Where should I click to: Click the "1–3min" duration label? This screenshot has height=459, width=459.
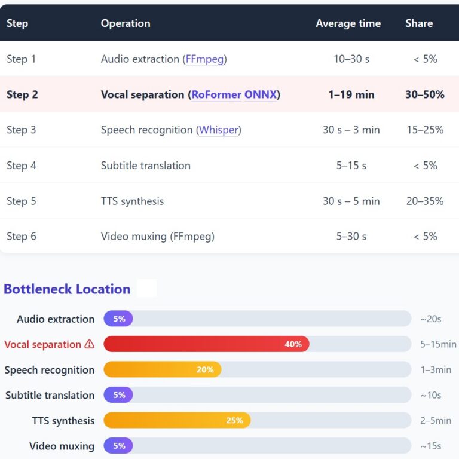coord(436,370)
